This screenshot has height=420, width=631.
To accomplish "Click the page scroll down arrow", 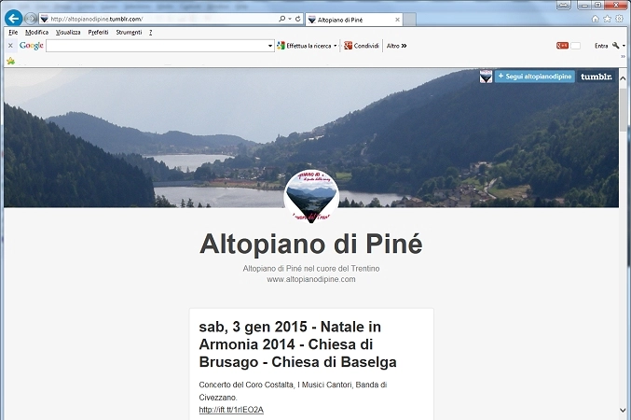I will [x=624, y=410].
